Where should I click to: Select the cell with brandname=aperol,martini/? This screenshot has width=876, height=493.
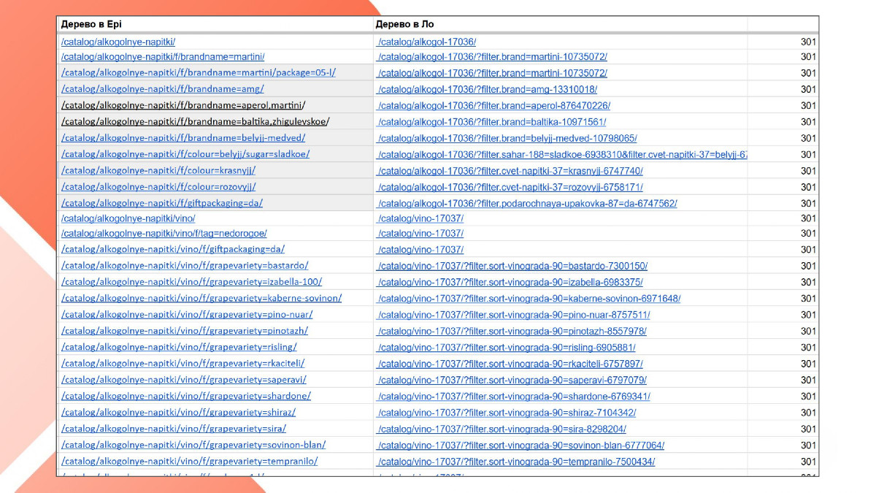215,105
